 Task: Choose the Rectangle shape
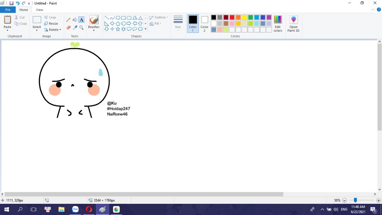pos(123,18)
